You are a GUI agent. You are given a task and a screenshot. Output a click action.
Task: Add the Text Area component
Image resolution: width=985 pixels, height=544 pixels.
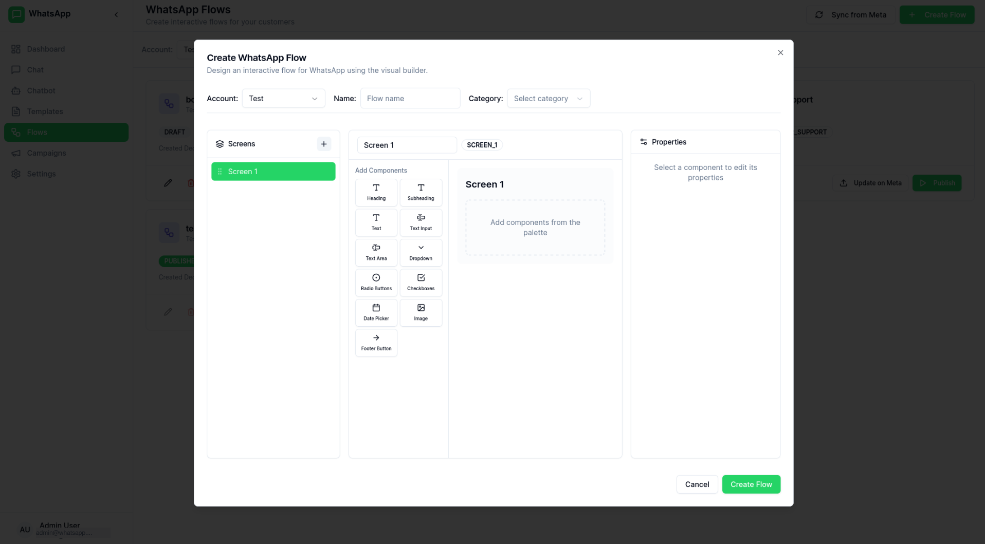376,252
